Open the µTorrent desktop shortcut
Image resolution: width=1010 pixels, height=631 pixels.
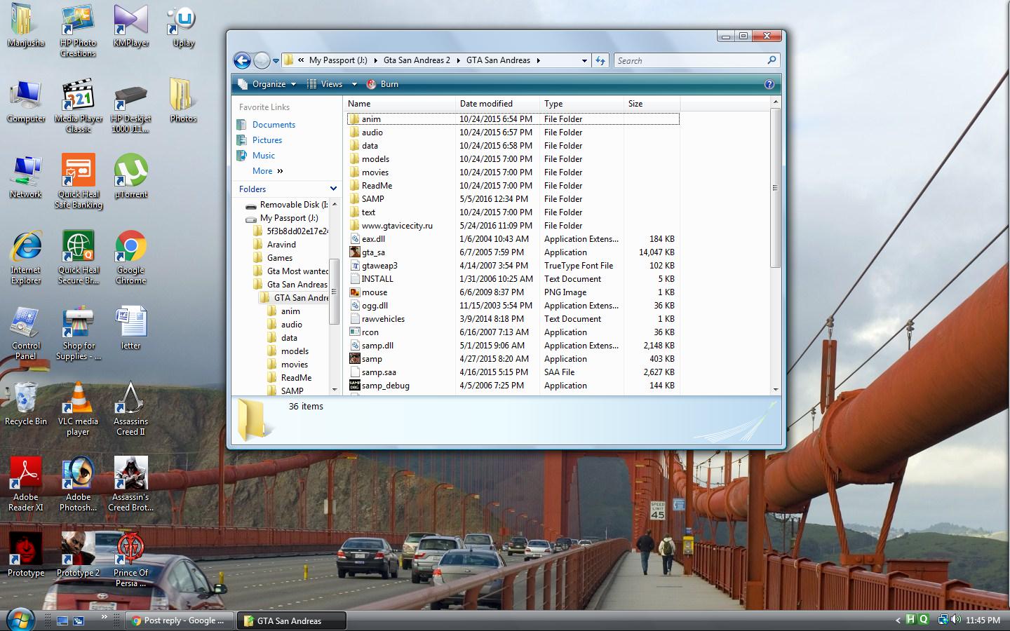coord(130,177)
